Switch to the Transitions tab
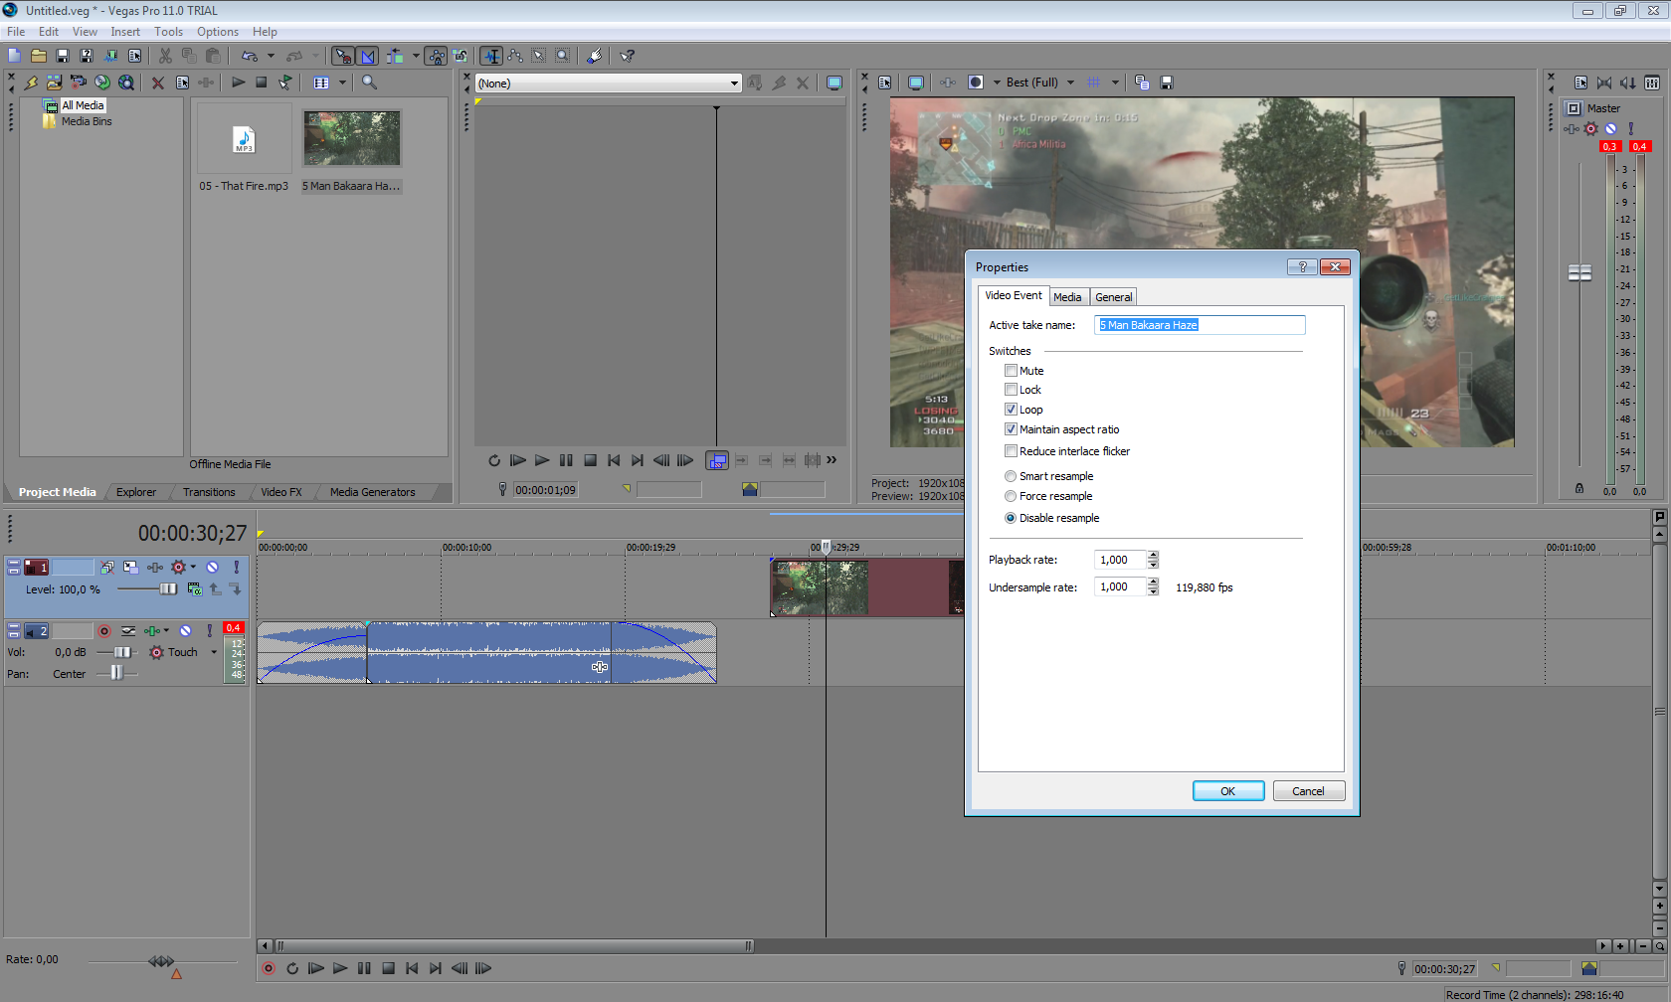The image size is (1671, 1002). click(209, 492)
